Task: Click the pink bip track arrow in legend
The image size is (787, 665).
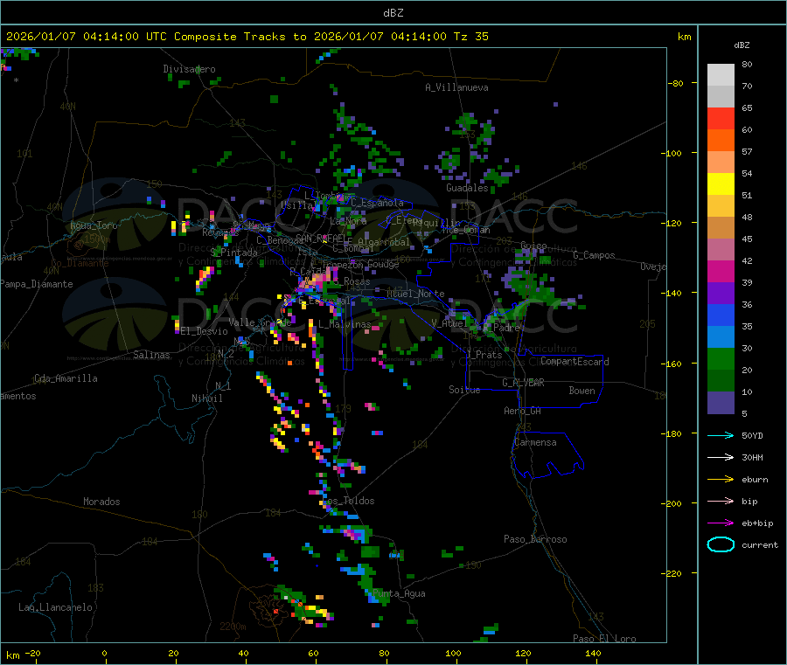Action: coord(721,501)
